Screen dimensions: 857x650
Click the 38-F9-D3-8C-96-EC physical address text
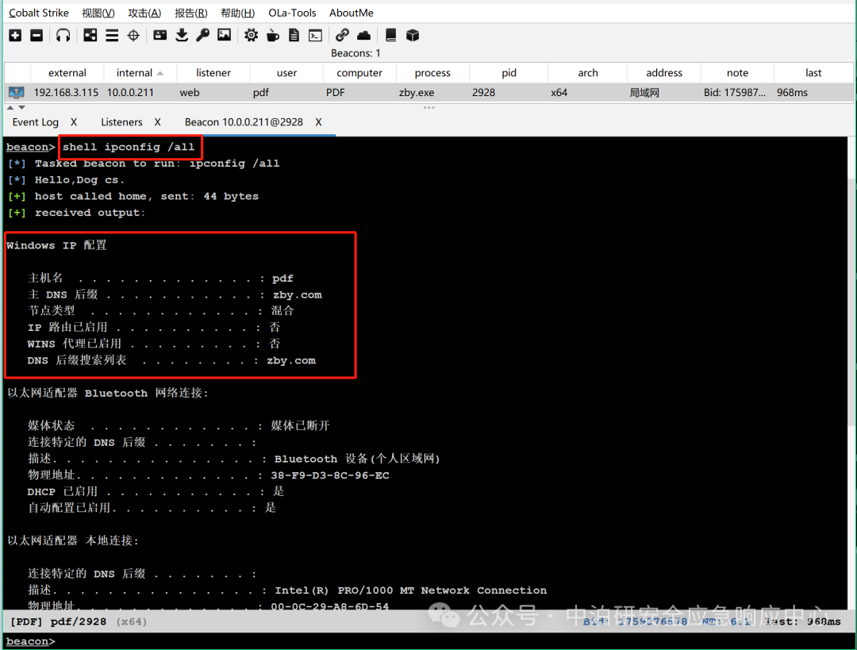click(330, 475)
